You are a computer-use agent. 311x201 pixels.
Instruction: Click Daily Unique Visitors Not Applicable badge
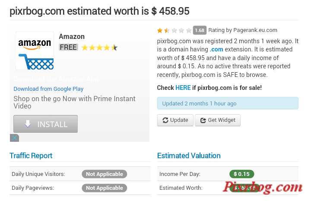[x=105, y=174]
